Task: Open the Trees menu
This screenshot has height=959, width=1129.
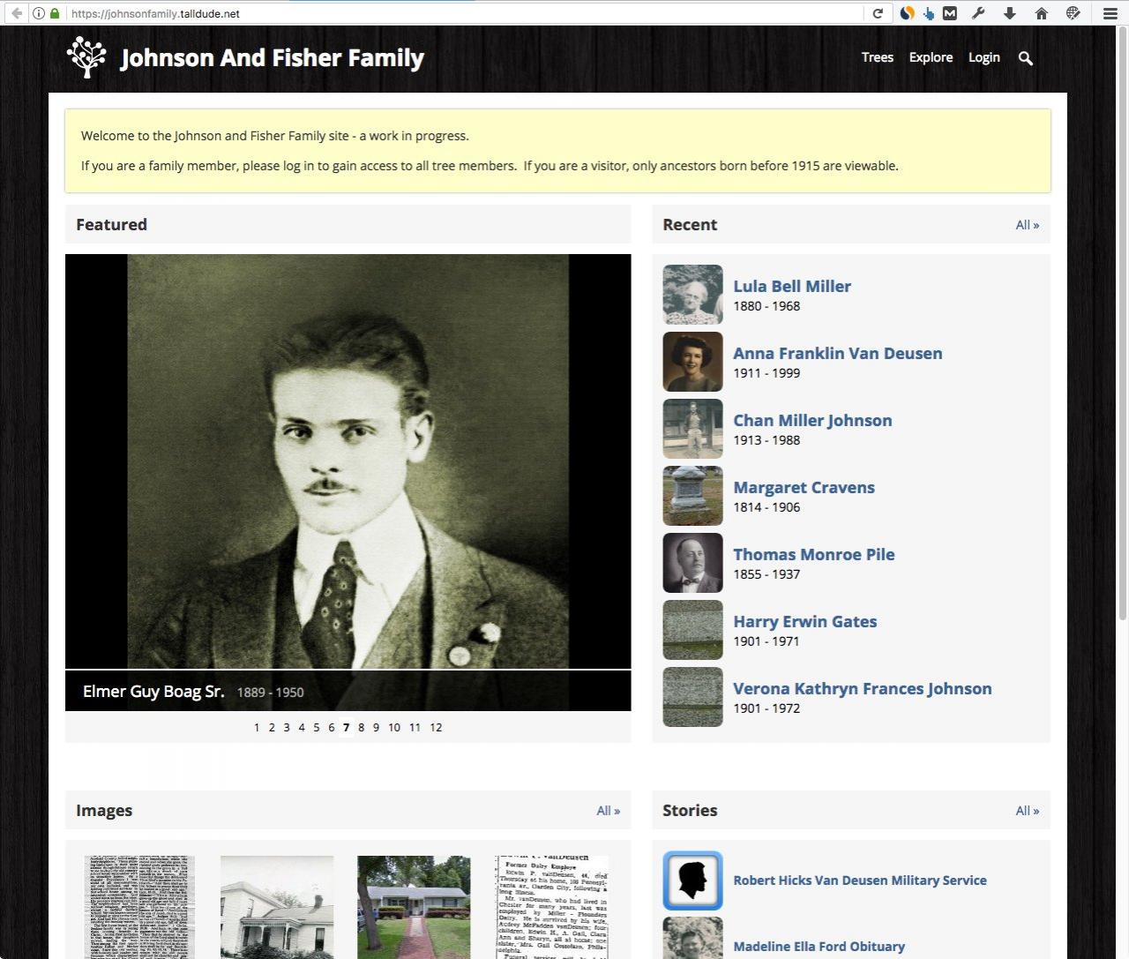Action: [x=877, y=57]
